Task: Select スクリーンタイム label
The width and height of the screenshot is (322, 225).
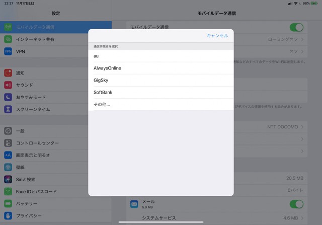Action: (33, 109)
